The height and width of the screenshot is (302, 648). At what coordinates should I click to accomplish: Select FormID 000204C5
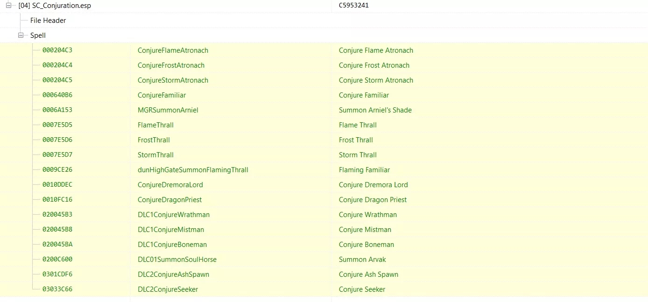tap(57, 80)
